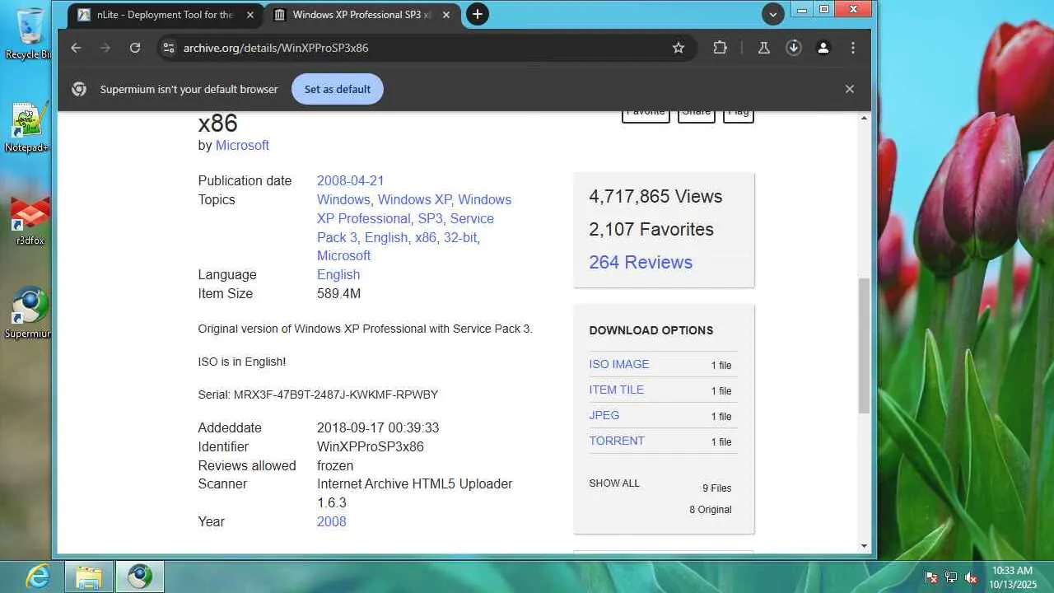The image size is (1054, 593).
Task: Open the three-dot browser menu
Action: pos(853,48)
